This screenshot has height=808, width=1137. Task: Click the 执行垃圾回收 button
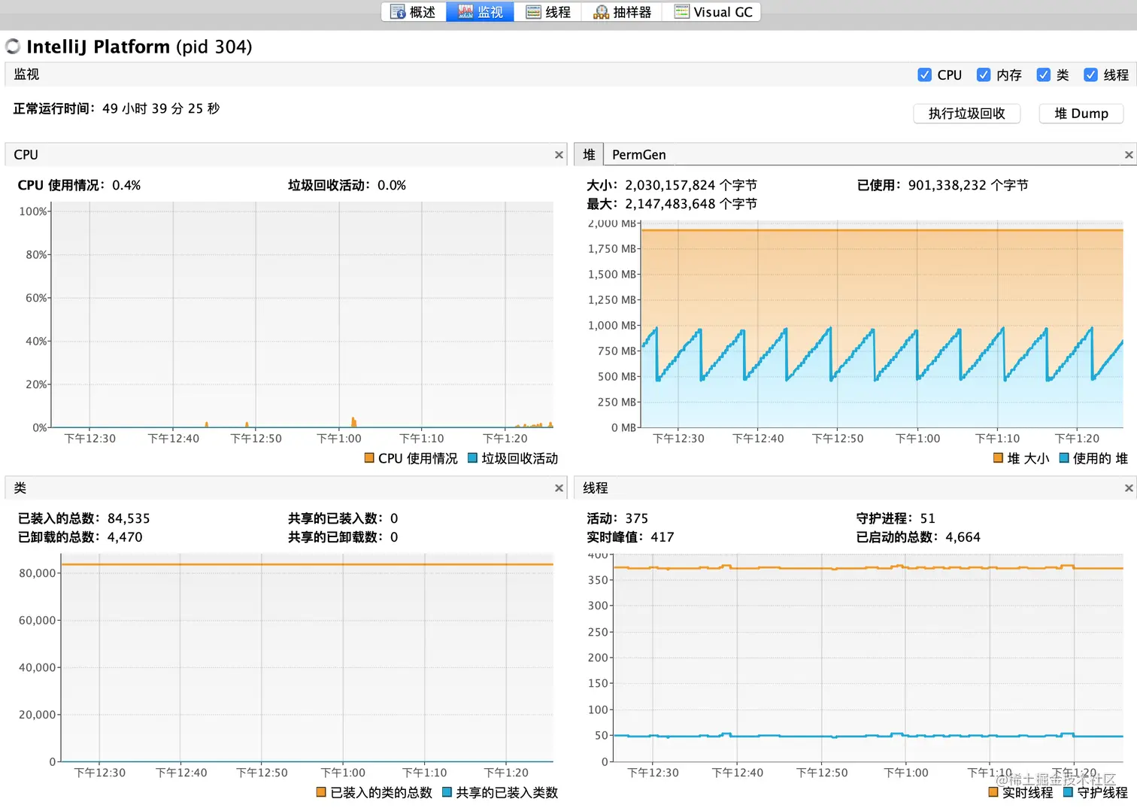[966, 114]
